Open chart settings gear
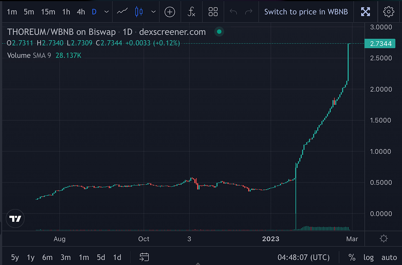The width and height of the screenshot is (402, 265). pos(388,12)
